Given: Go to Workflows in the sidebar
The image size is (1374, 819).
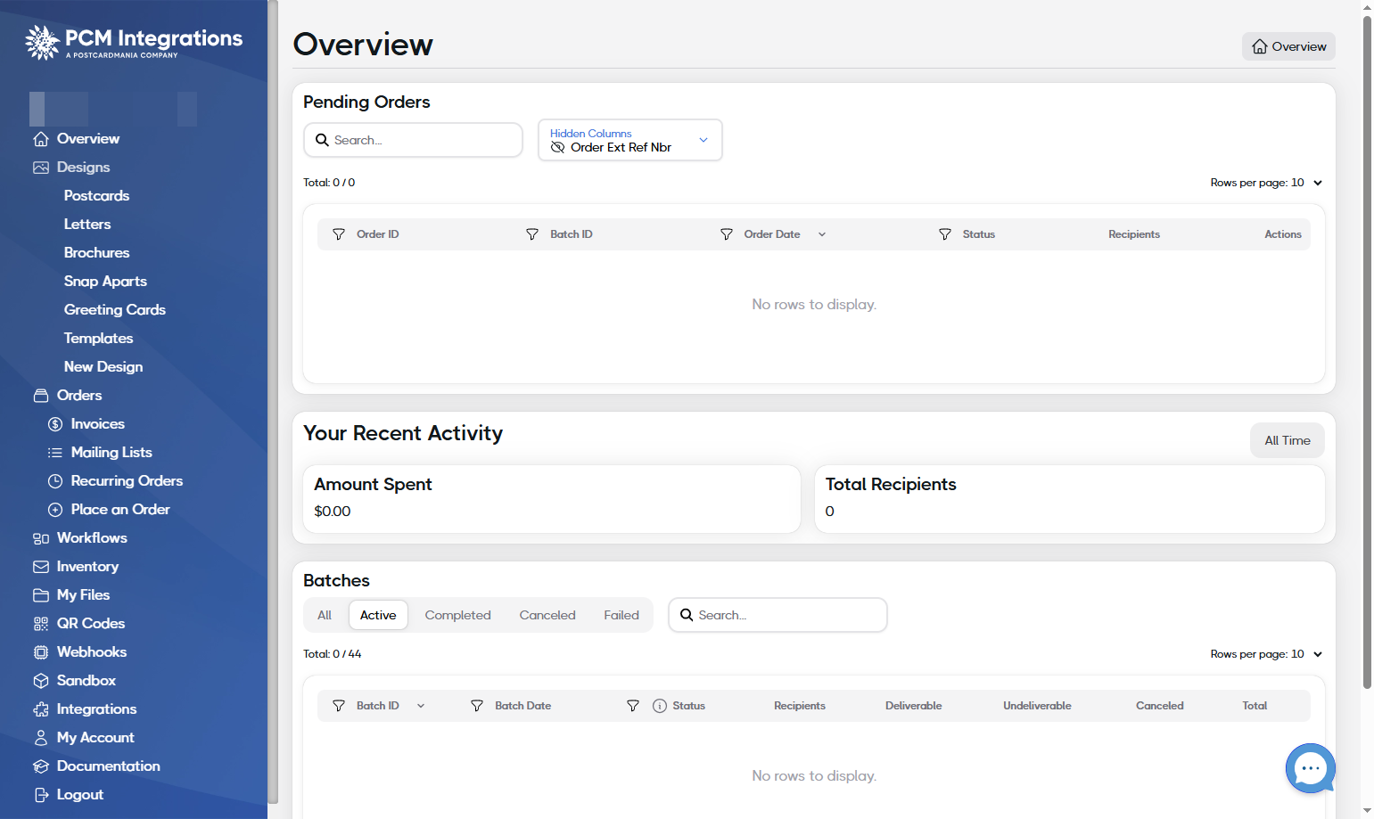Looking at the screenshot, I should click(80, 538).
